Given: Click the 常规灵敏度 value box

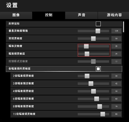Looking at the screenshot, I should 116,39.
